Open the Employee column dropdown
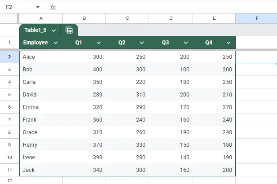This screenshot has height=184, width=277. (x=56, y=43)
